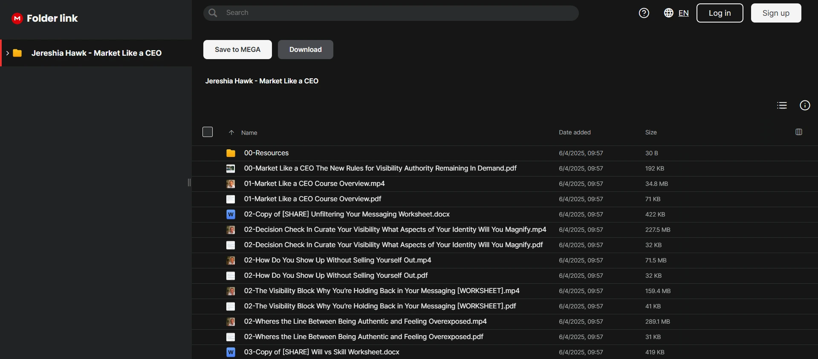818x359 pixels.
Task: Sort by the Date added column header
Action: point(575,132)
